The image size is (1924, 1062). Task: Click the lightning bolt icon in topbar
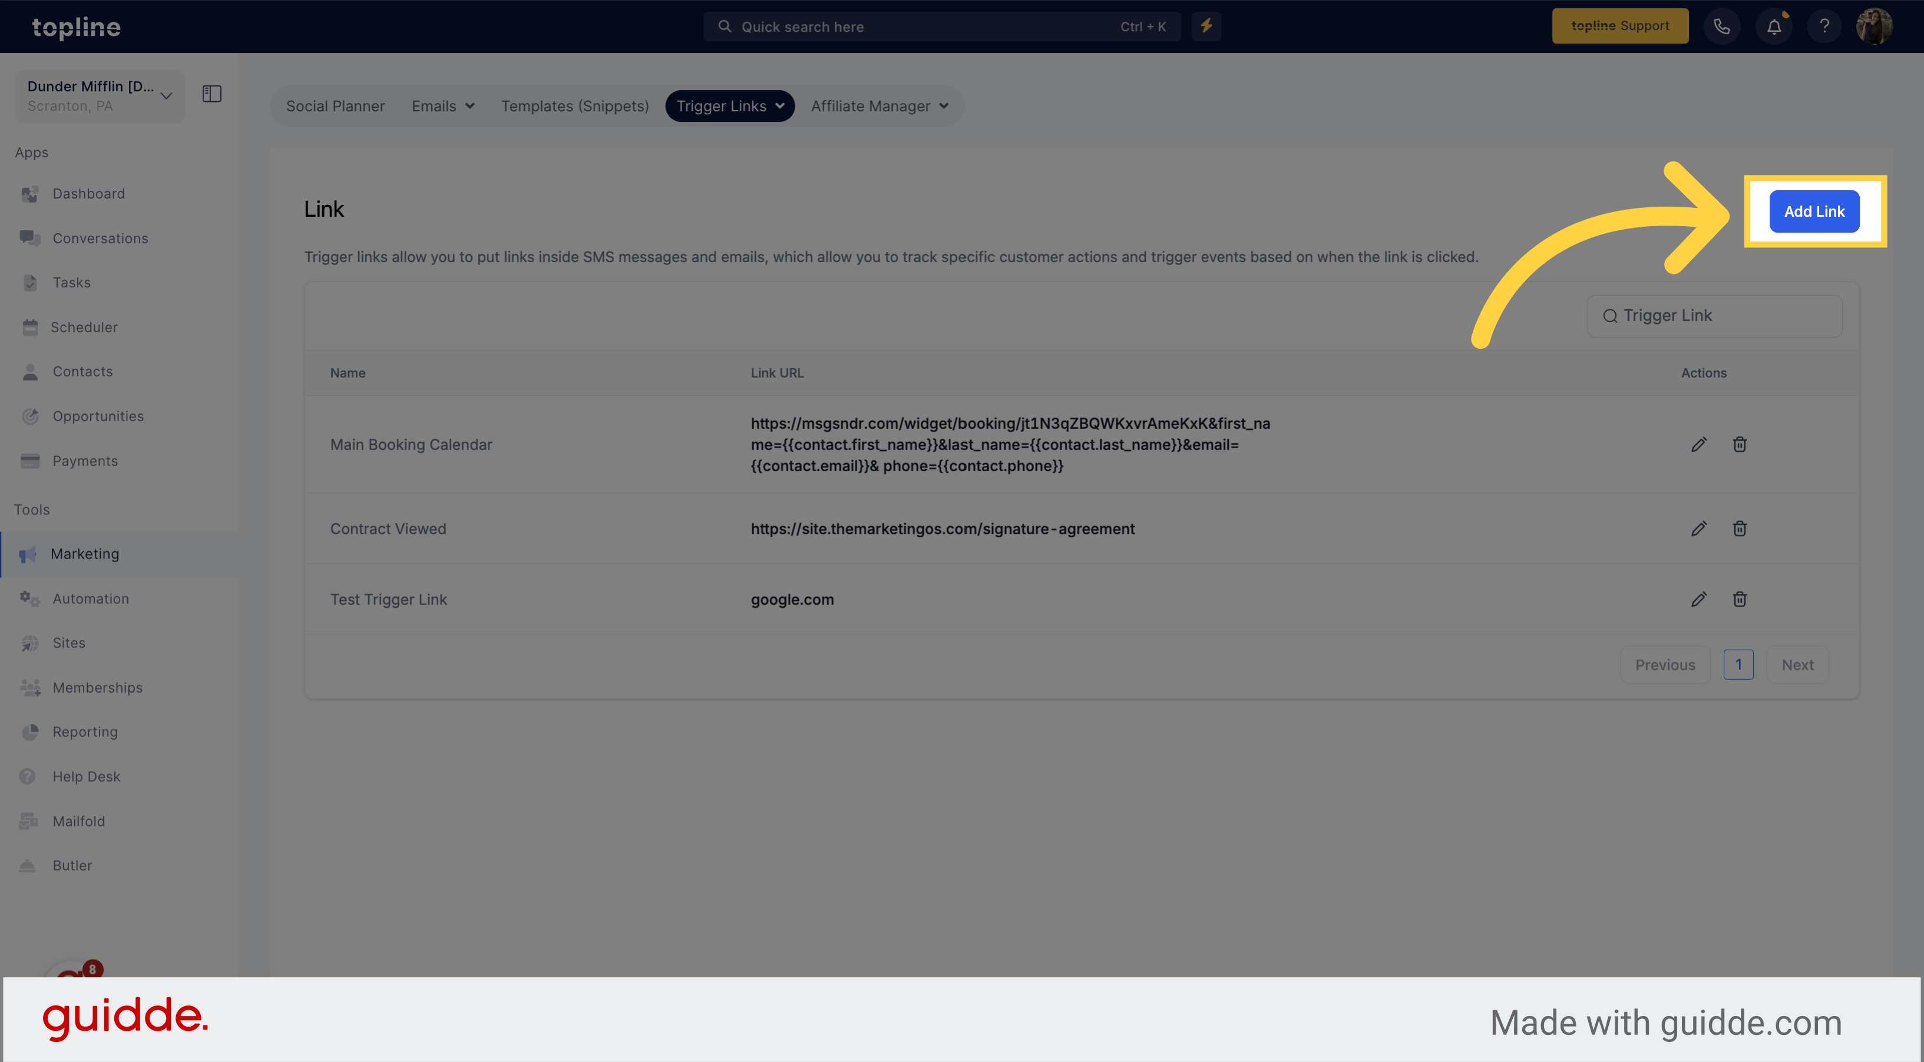[1206, 25]
